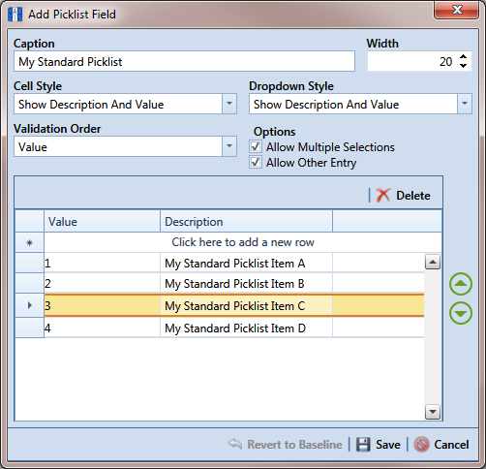The image size is (486, 469).
Task: Click the new-row asterisk row header
Action: click(x=29, y=242)
